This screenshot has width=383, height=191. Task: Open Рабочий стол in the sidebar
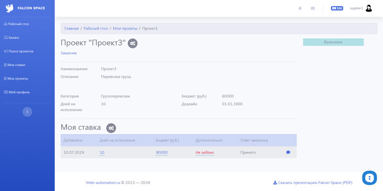pyautogui.click(x=18, y=24)
